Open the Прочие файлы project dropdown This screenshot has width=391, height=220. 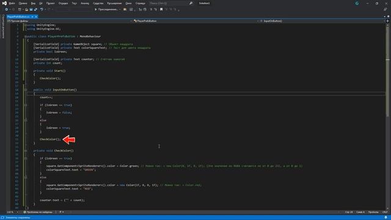[x=69, y=21]
